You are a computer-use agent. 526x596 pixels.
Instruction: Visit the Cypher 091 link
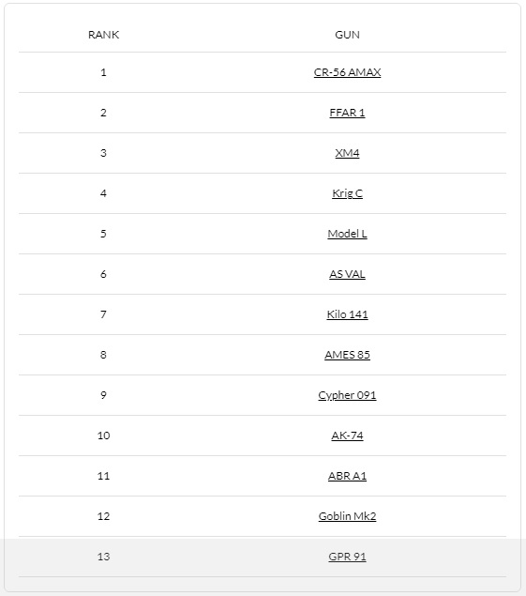[347, 395]
